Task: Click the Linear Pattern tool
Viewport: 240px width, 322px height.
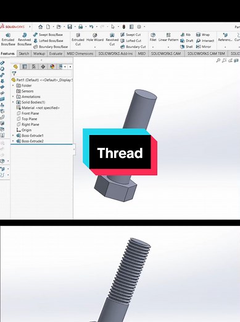Action: click(x=168, y=38)
